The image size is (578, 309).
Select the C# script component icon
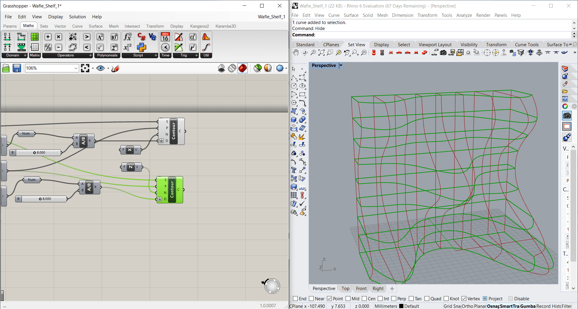[x=141, y=37]
